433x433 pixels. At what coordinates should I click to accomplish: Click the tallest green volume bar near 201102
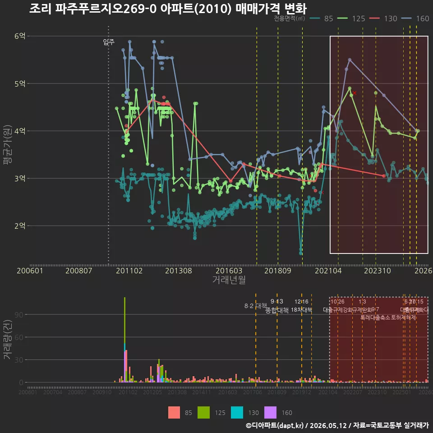click(124, 320)
